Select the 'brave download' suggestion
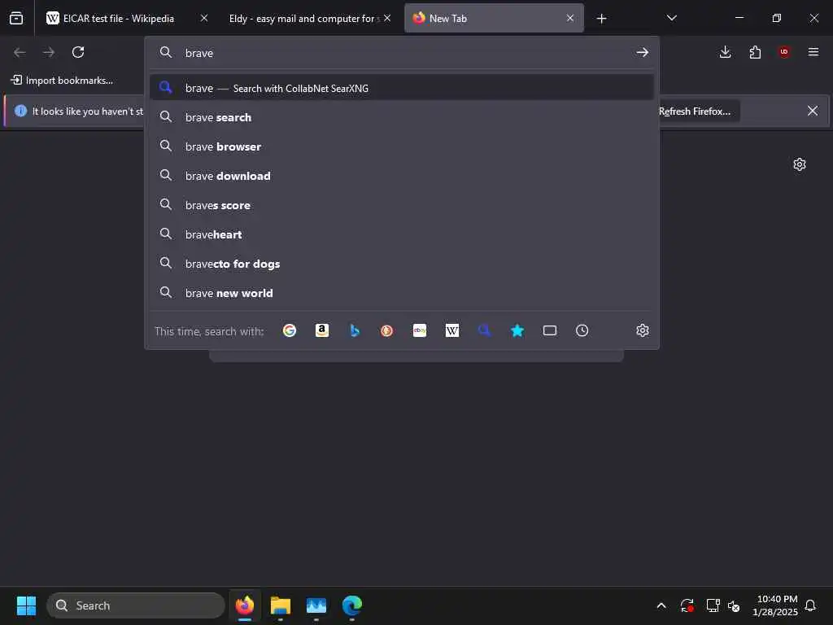833x625 pixels. [402, 176]
